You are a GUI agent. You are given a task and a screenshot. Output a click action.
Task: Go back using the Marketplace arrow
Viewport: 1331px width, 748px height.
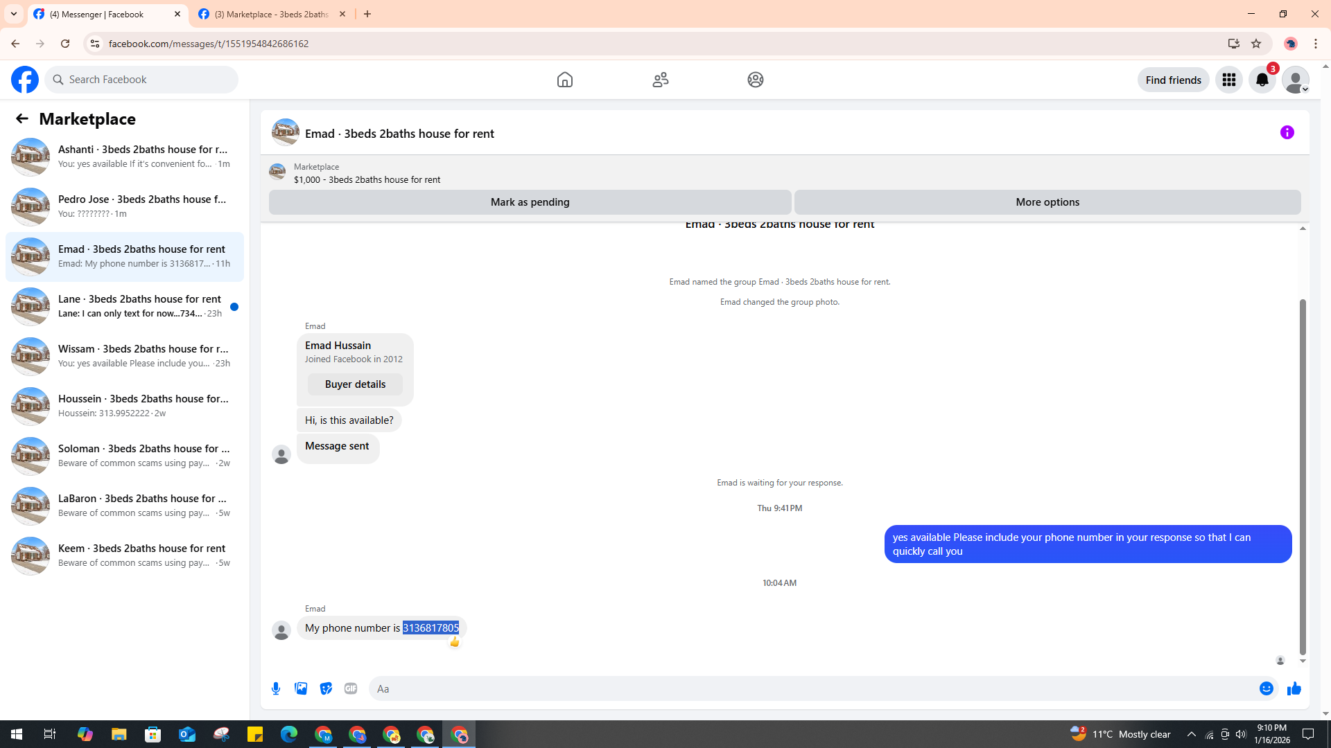(x=22, y=118)
